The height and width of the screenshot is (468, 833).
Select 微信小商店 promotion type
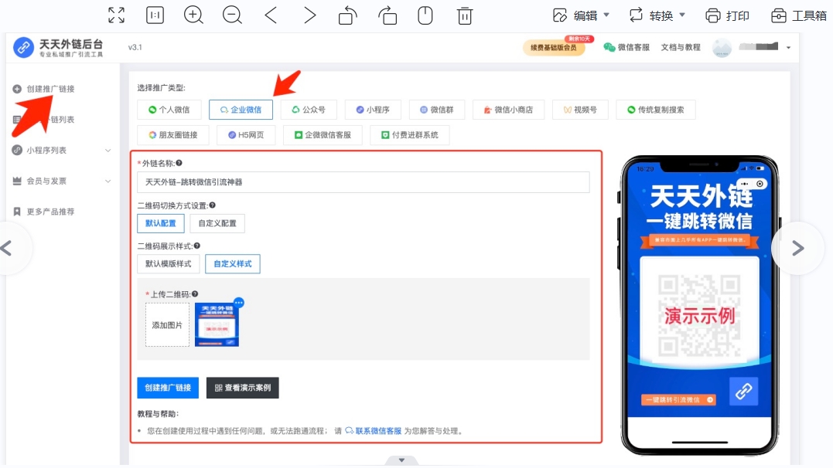pos(508,110)
